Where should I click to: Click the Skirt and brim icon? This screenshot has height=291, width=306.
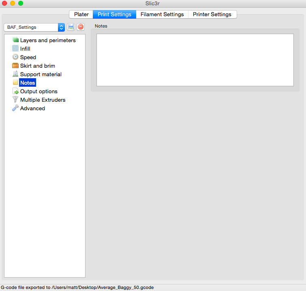coord(15,66)
